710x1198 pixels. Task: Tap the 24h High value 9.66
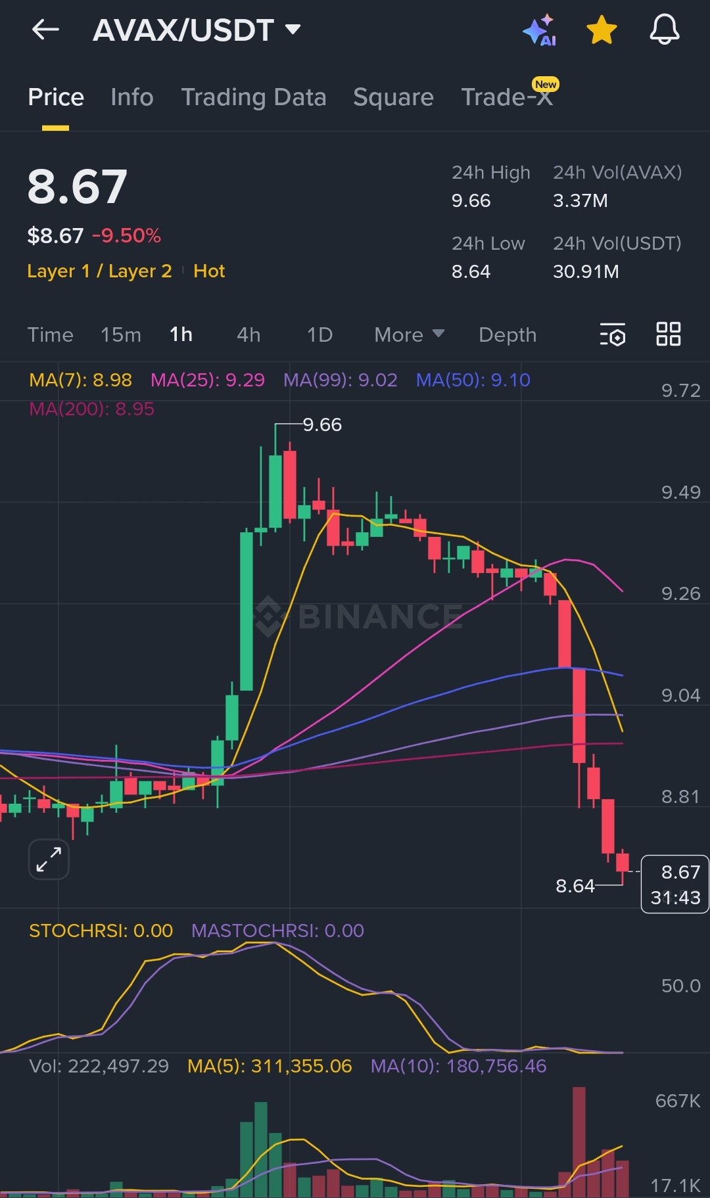(x=471, y=200)
